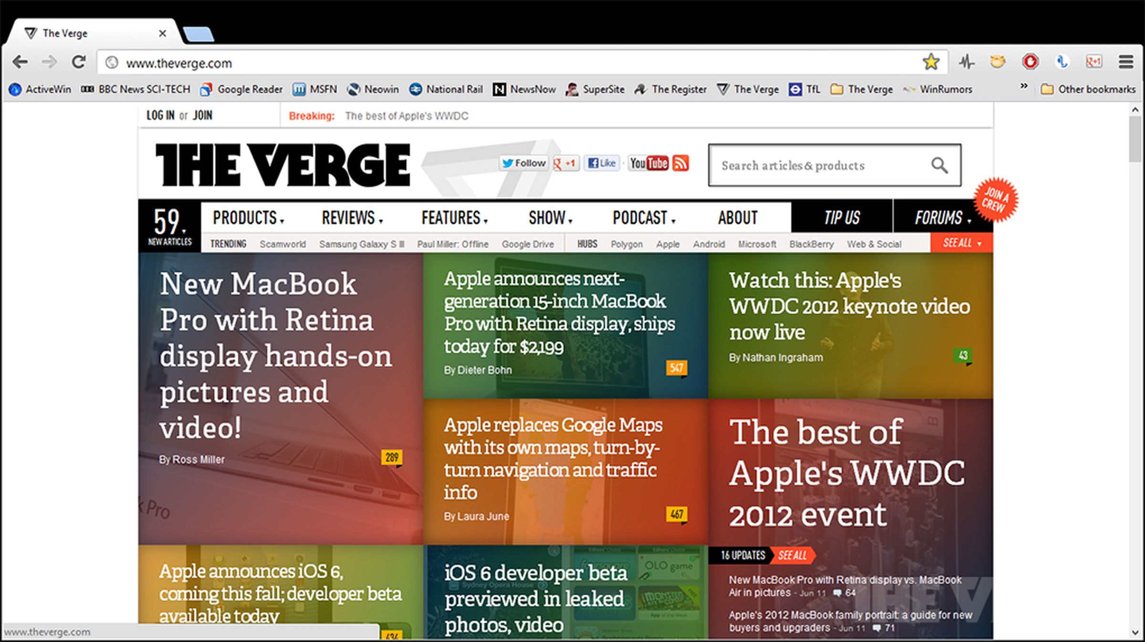Click the blue microphone extension icon
This screenshot has width=1145, height=642.
tap(1062, 61)
